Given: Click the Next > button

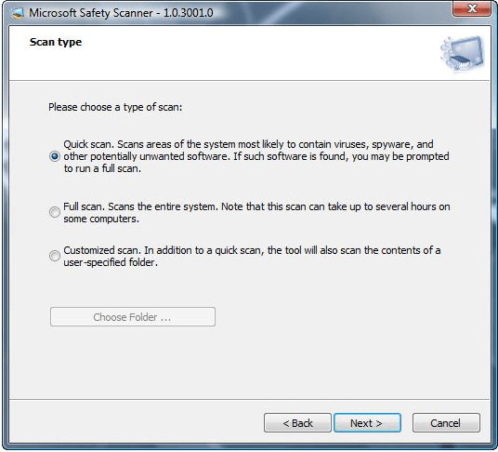Looking at the screenshot, I should pyautogui.click(x=367, y=423).
